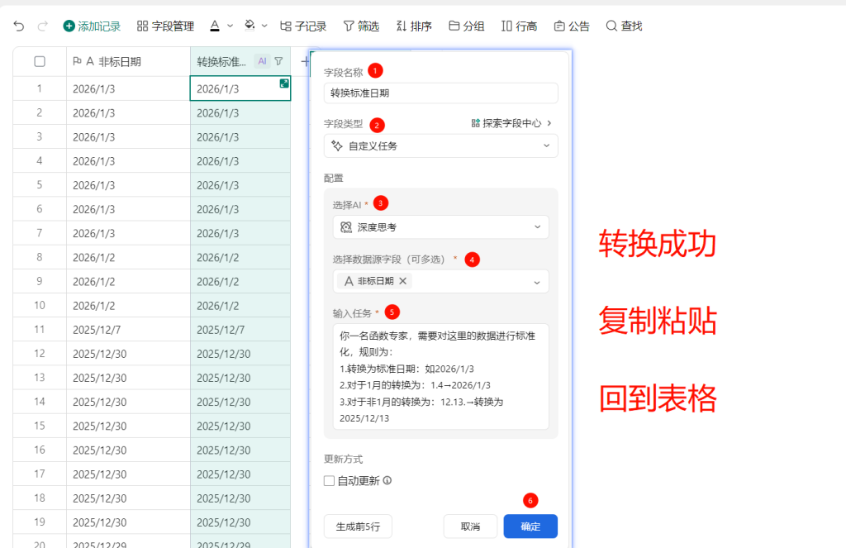
Task: Click 非标日期 cell in row 17
Action: click(x=128, y=474)
